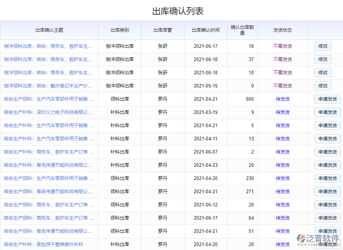This screenshot has width=343, height=250.
Task: Click 申请发货 in the quantity 64 row
Action: coord(327,218)
